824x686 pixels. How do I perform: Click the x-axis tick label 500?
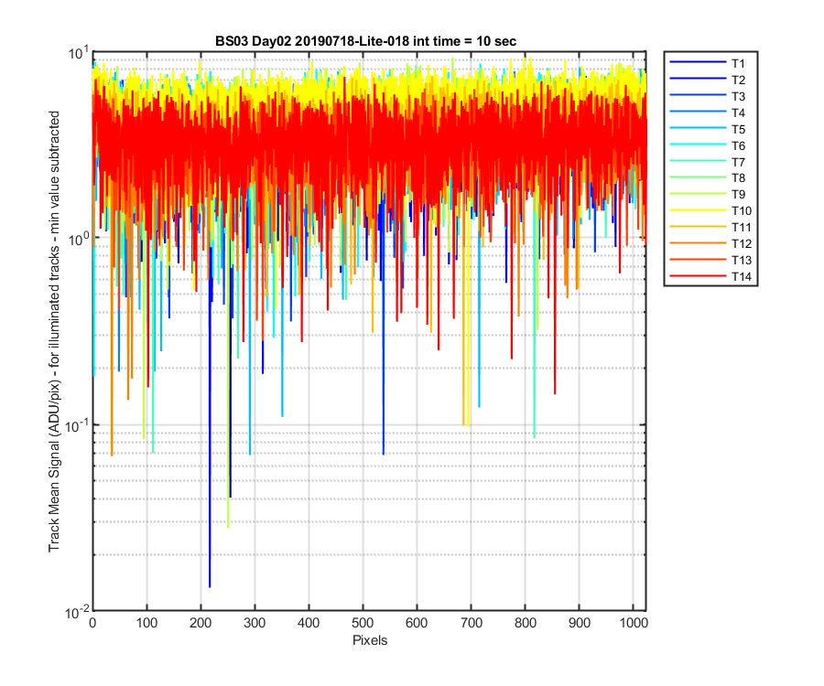[363, 623]
